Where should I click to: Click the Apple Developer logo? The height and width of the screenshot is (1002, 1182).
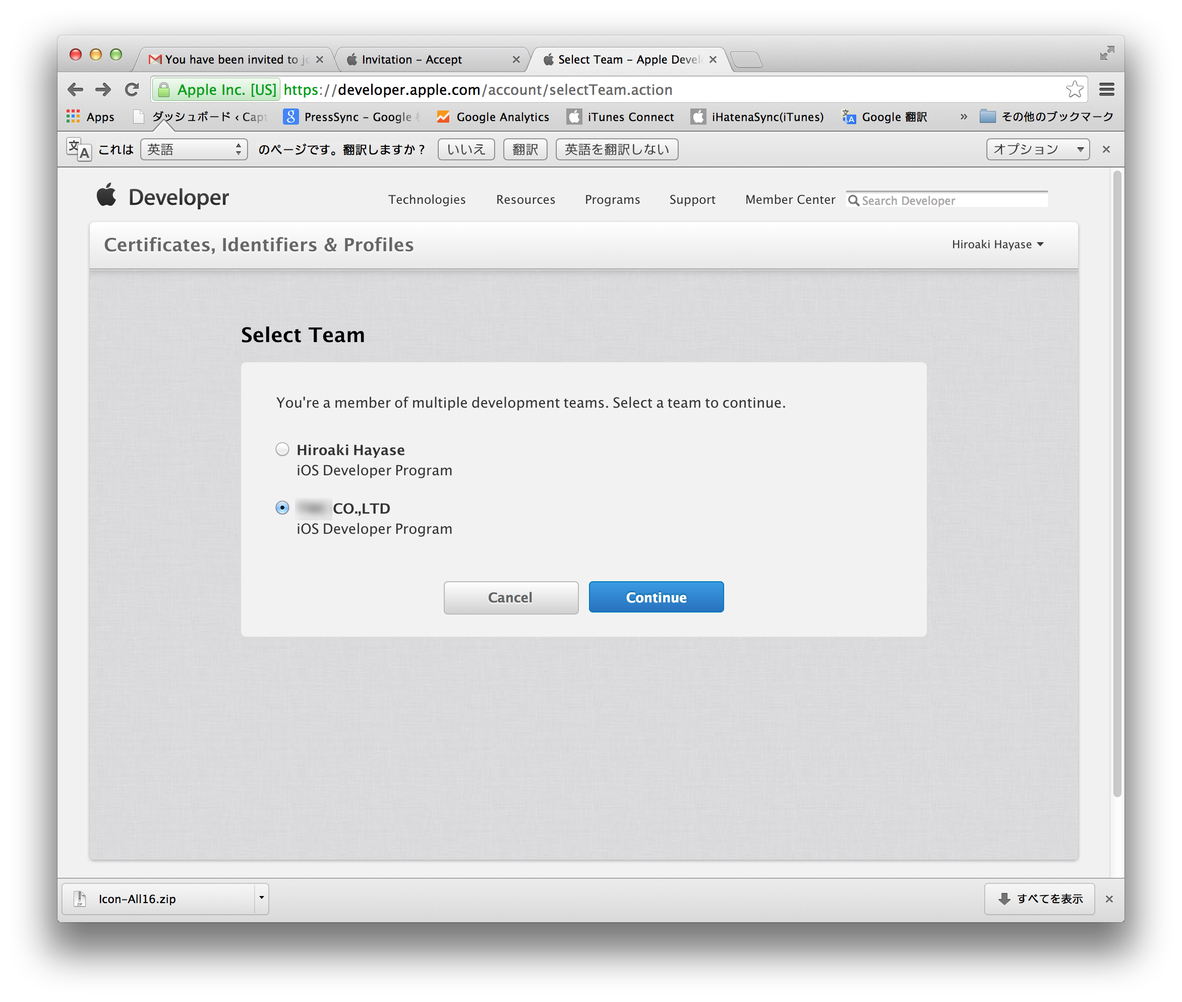click(162, 197)
